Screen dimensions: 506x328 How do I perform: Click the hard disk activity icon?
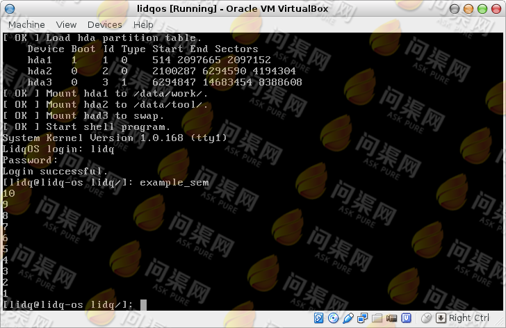click(318, 318)
